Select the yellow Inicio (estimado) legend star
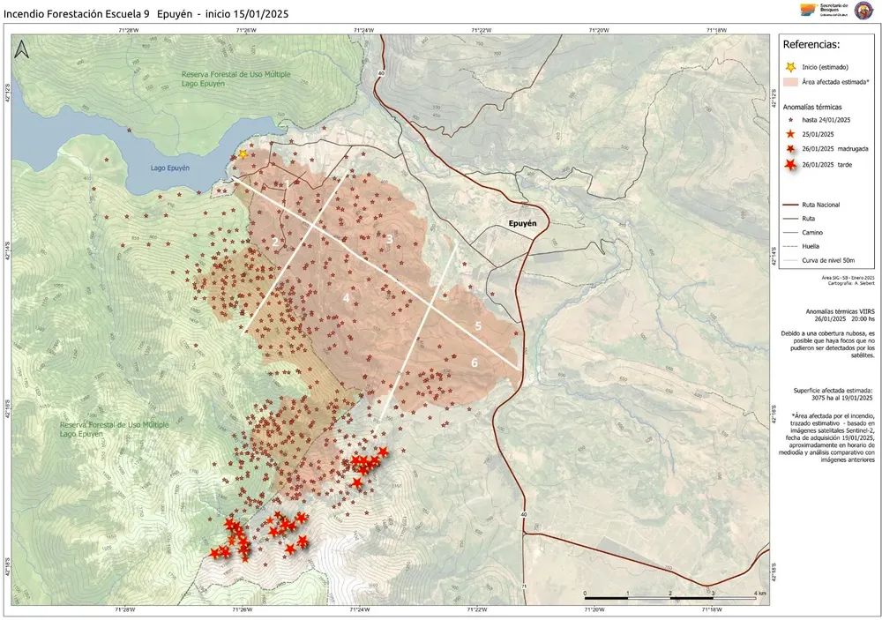The width and height of the screenshot is (882, 620). 789,67
